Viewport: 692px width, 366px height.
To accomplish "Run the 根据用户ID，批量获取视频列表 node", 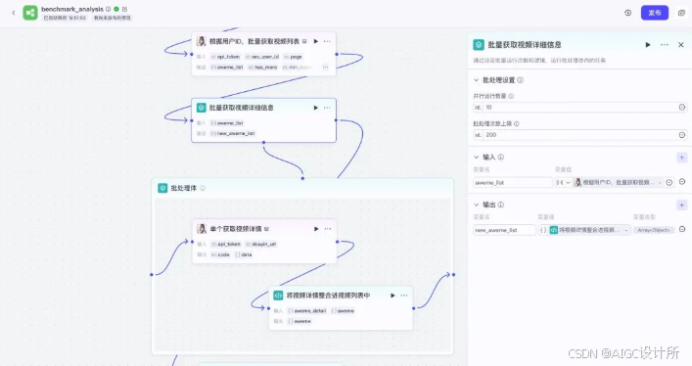I will (x=316, y=41).
